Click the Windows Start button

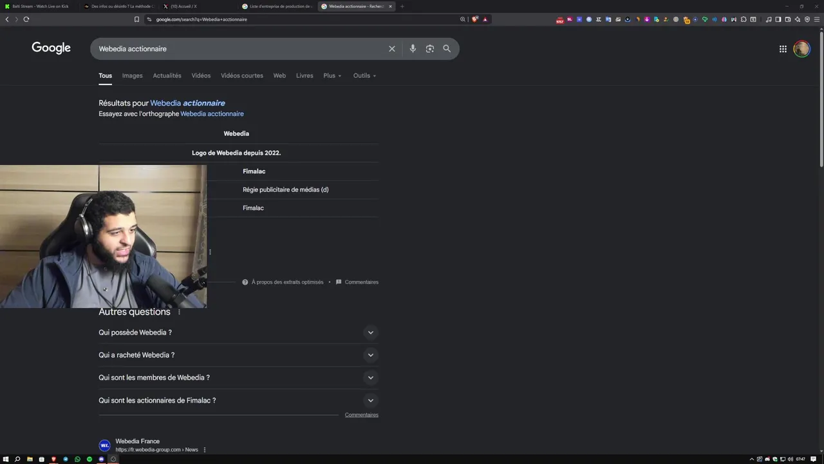point(6,459)
